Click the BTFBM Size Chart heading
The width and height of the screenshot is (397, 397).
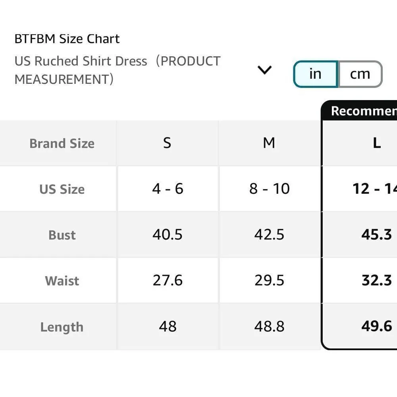pyautogui.click(x=67, y=39)
